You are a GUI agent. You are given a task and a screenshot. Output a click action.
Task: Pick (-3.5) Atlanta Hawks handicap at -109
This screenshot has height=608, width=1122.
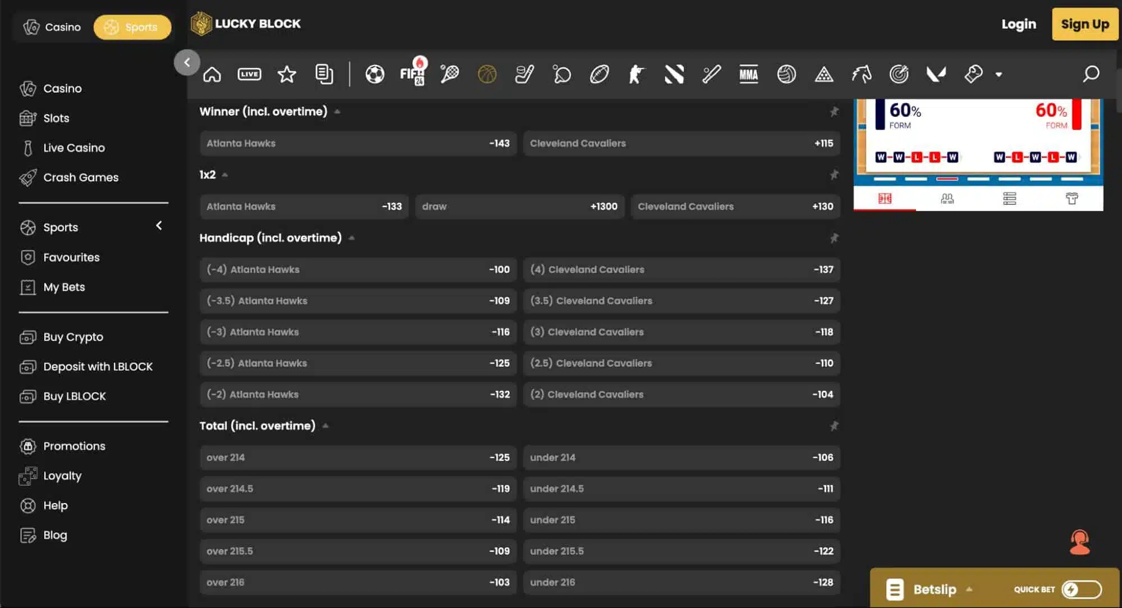point(358,301)
